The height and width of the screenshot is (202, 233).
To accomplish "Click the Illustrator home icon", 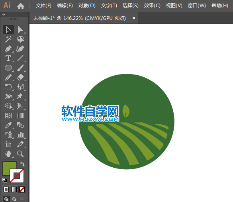I will pyautogui.click(x=21, y=6).
